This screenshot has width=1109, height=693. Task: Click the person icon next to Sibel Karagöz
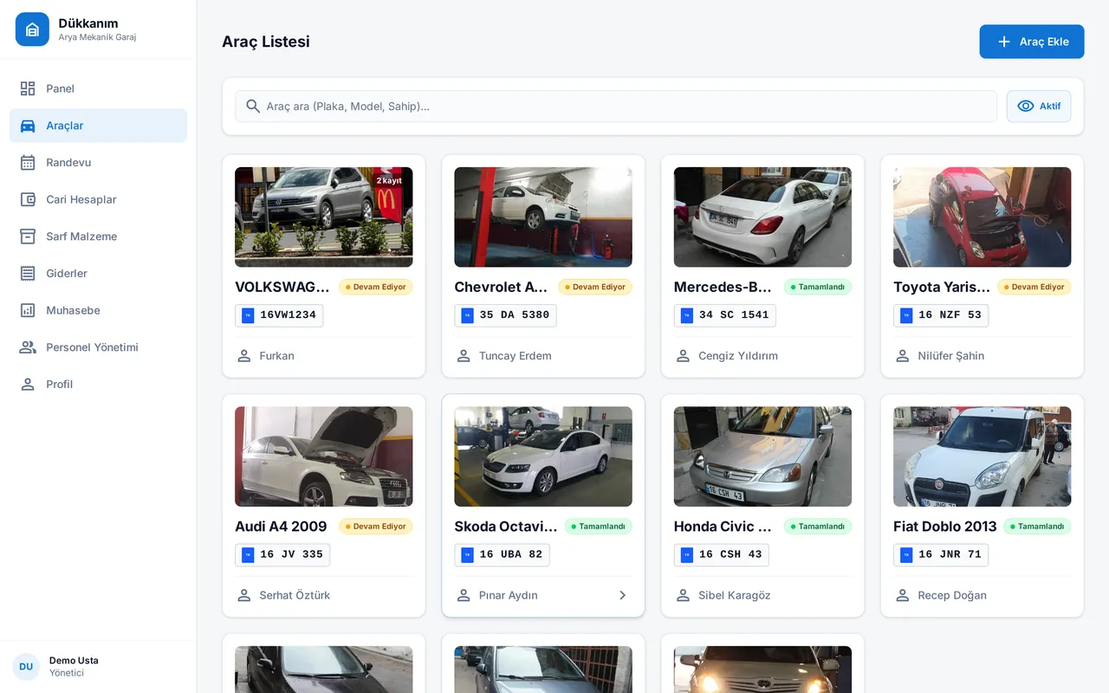(x=683, y=595)
